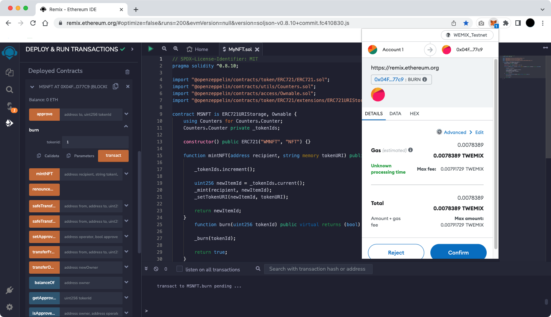Screen dimensions: 551x317
Task: Focus the transaction hash search field
Action: [318, 269]
